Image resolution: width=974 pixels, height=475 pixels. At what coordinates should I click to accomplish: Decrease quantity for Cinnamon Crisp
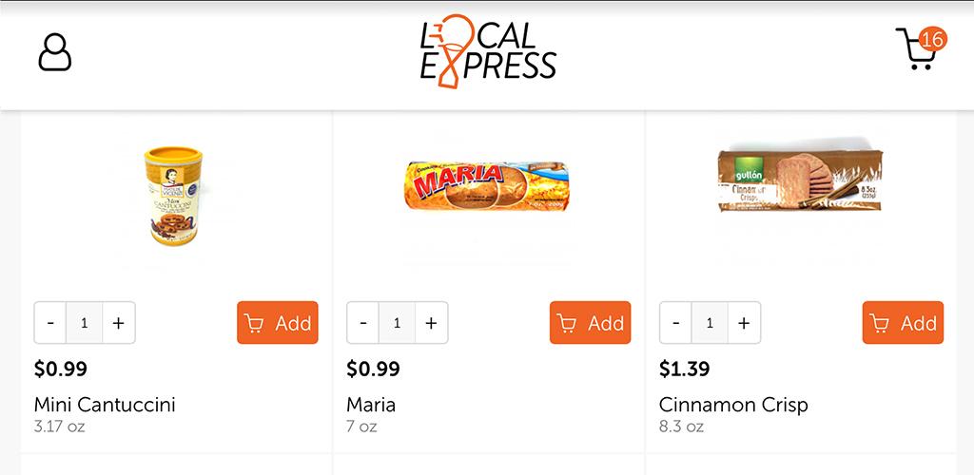click(676, 322)
